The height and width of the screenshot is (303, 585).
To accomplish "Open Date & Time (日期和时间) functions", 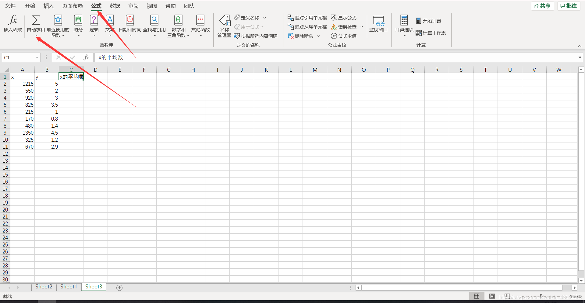I will 130,26.
